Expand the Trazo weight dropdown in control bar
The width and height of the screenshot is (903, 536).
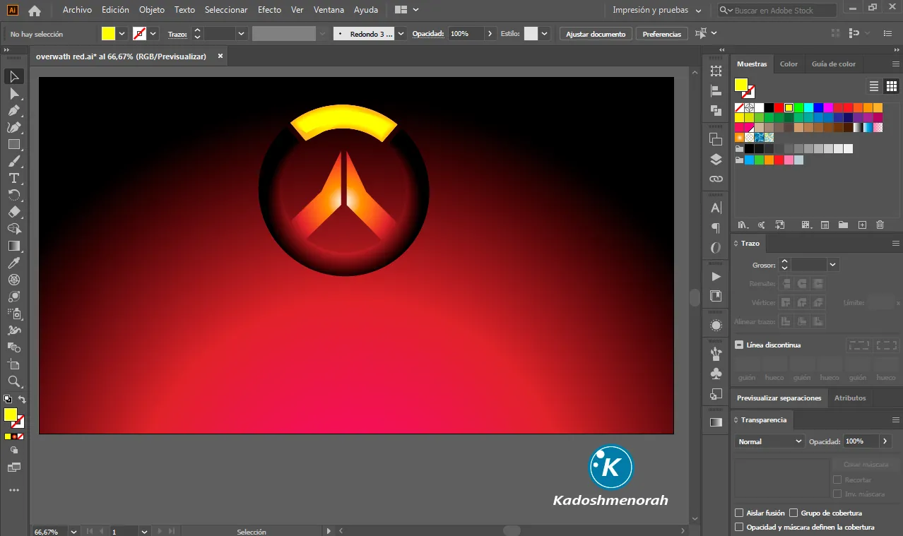pyautogui.click(x=242, y=33)
